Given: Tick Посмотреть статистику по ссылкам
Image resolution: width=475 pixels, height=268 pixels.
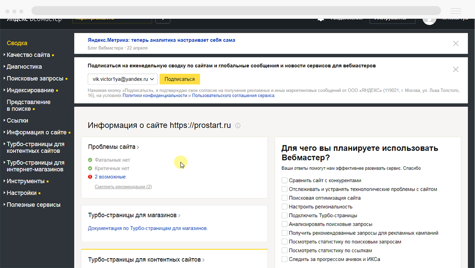Looking at the screenshot, I should [285, 250].
